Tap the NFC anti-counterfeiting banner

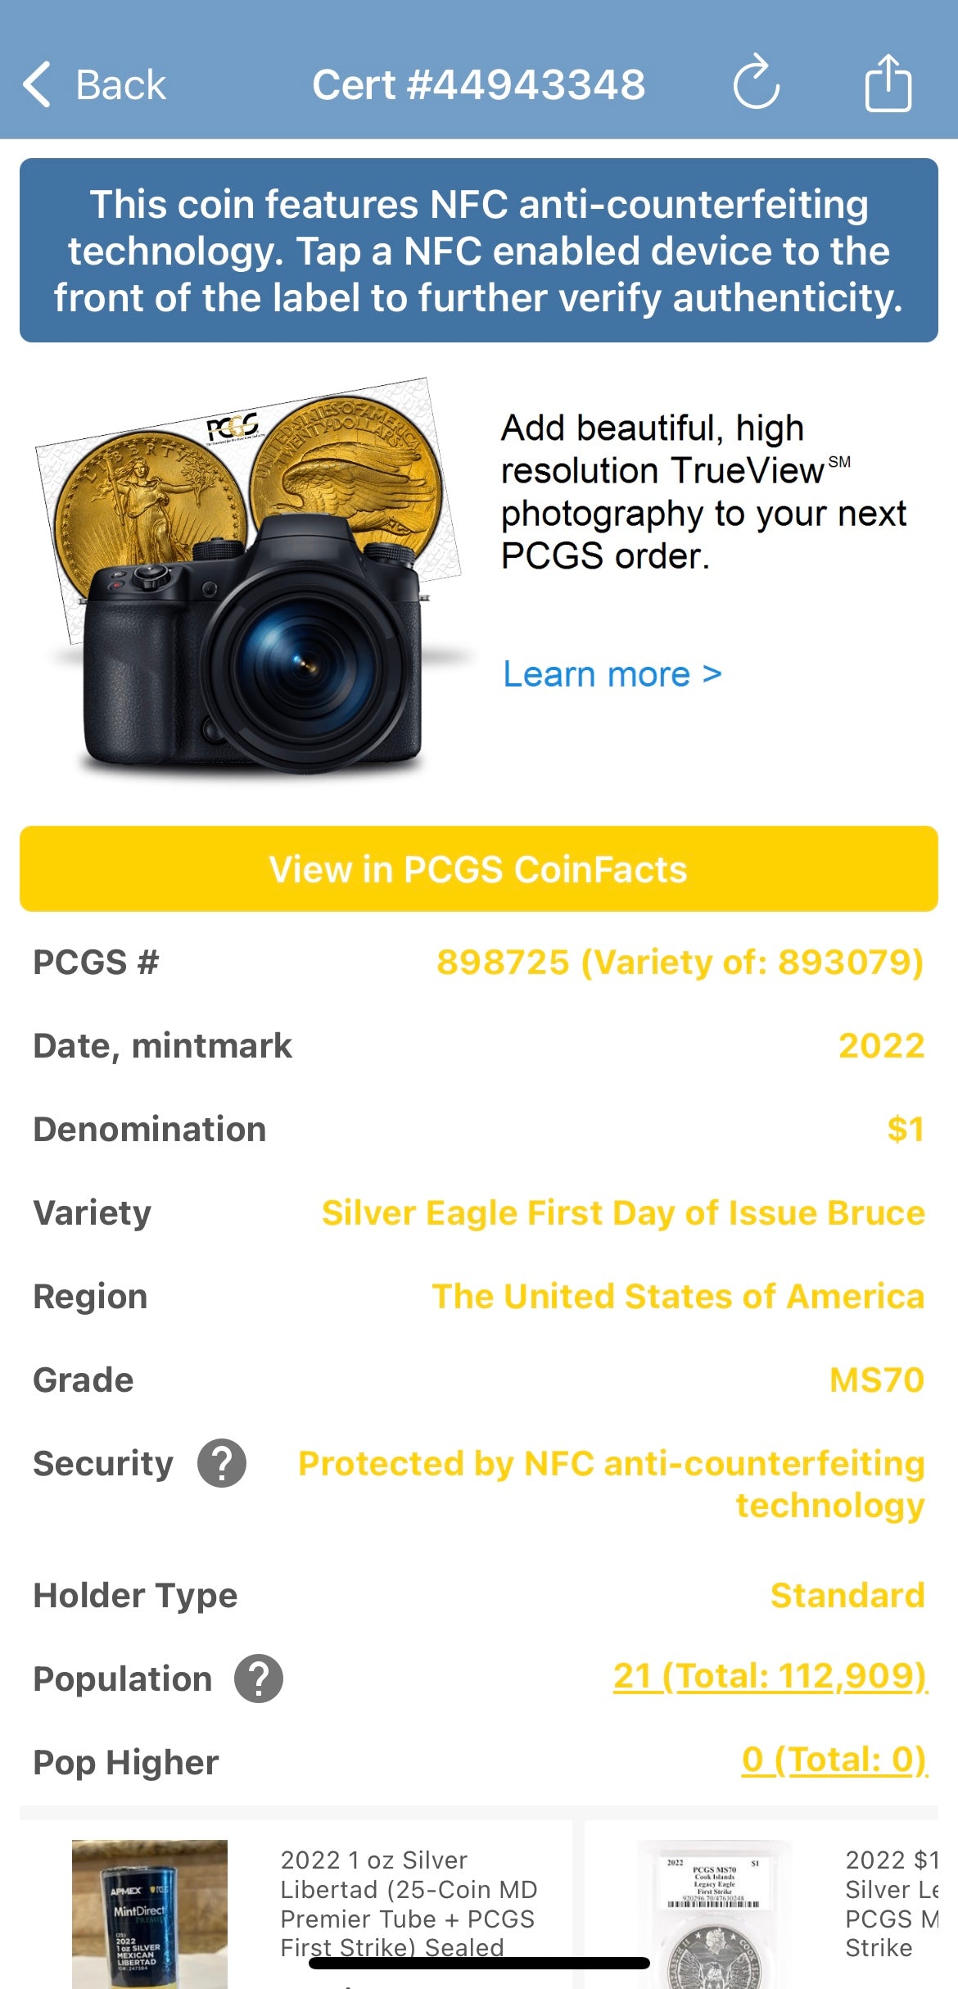click(479, 251)
